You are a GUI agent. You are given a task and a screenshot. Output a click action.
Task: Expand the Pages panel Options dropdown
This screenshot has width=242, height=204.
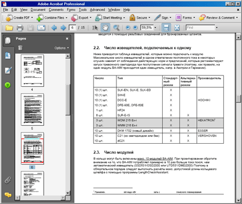(x=61, y=48)
